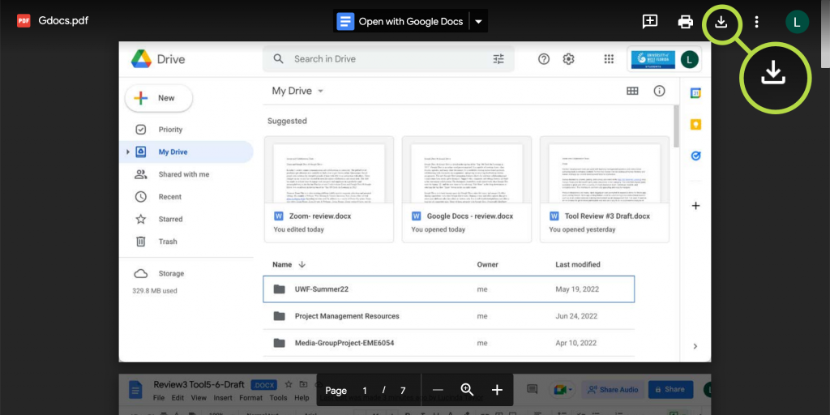Viewport: 830px width, 415px height.
Task: Open the Zoom- review.docx suggested thumbnail
Action: pyautogui.click(x=329, y=190)
